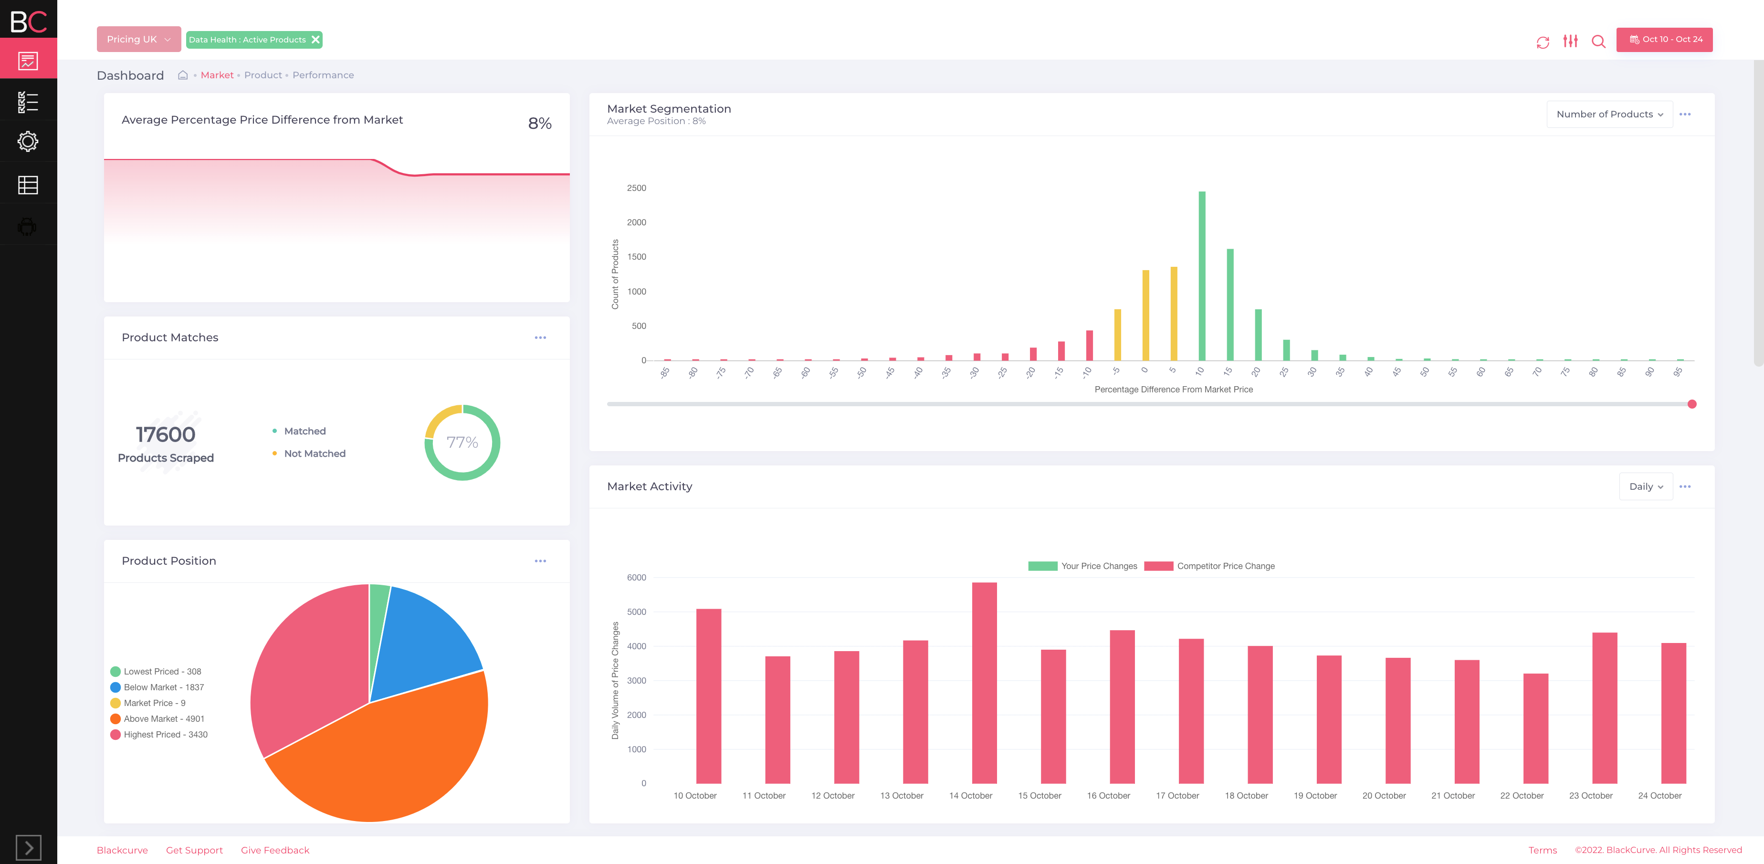Click the filter/columns icon in top right
1764x864 pixels.
tap(1569, 39)
